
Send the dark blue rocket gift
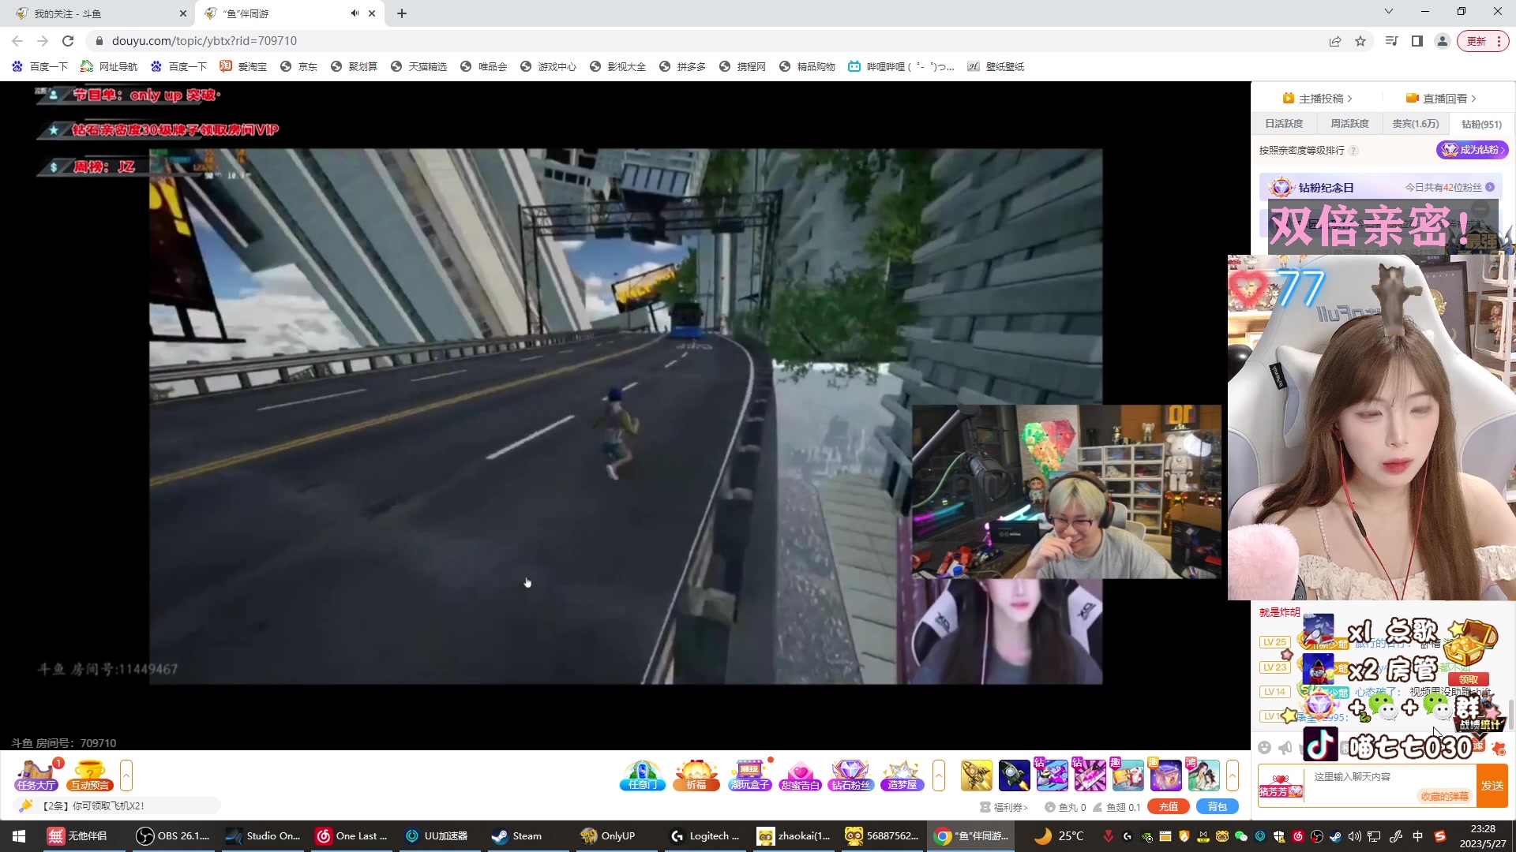click(x=1014, y=775)
